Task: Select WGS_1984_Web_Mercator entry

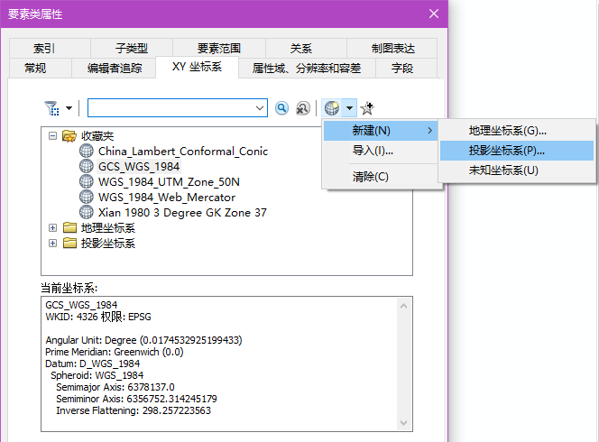Action: point(167,198)
